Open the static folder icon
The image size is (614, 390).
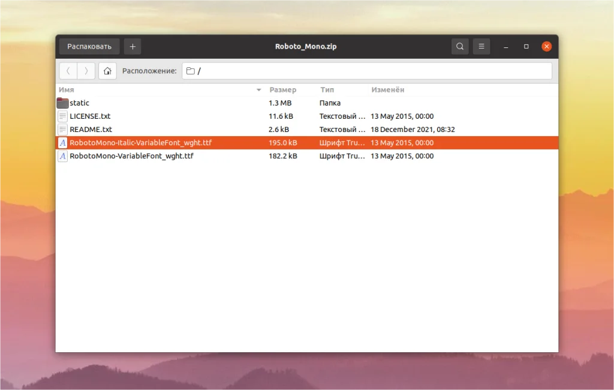pyautogui.click(x=62, y=103)
